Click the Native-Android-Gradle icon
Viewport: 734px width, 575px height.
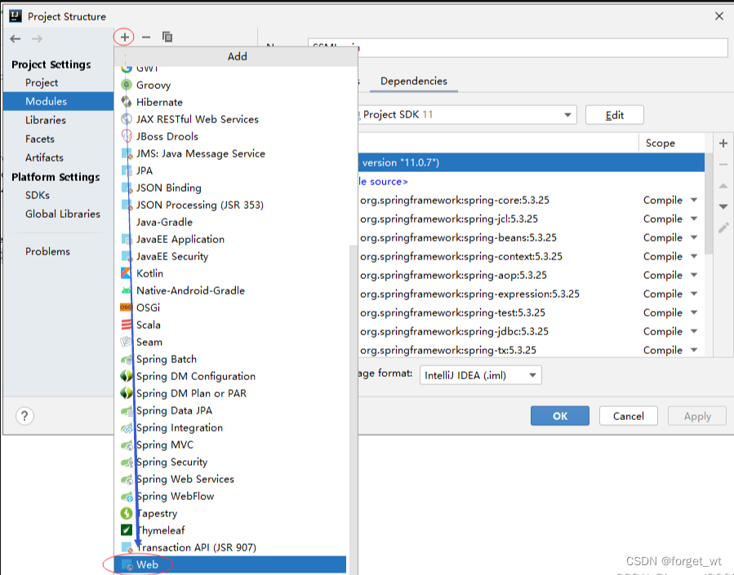tap(126, 290)
